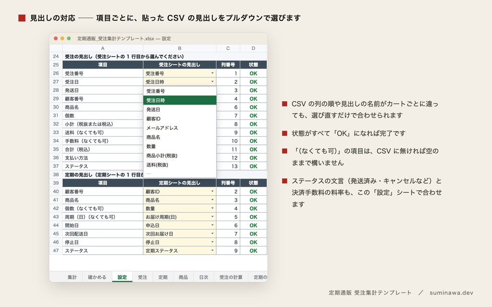492x307 pixels.
Task: Click OK status cell in row 26
Action: click(253, 73)
